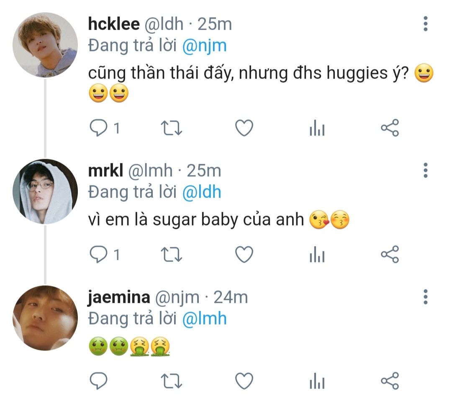Image resolution: width=452 pixels, height=398 pixels.
Task: Retweet hcklee's huggies tweet
Action: [172, 128]
